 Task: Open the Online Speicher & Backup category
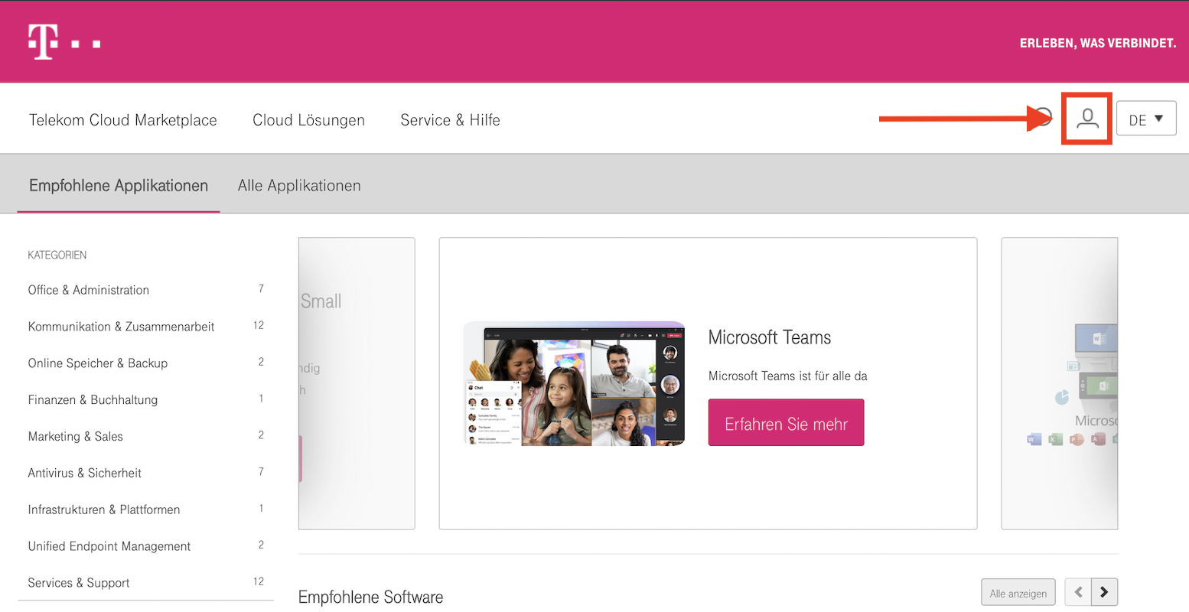[x=98, y=363]
